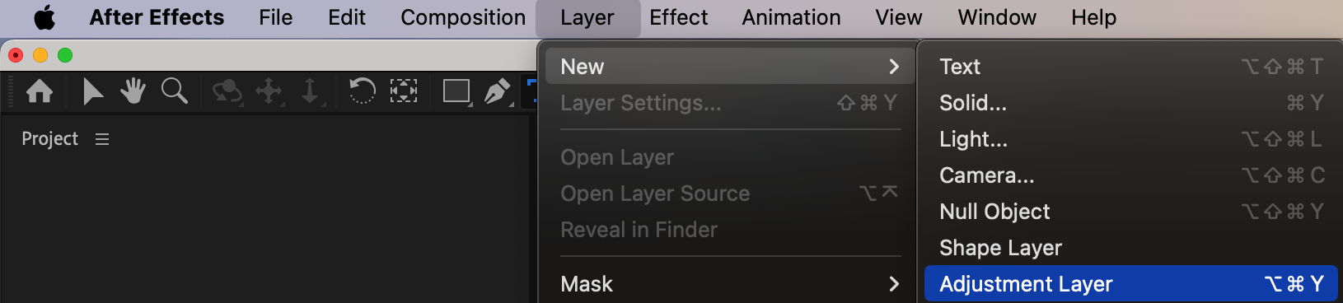Select the Pen tool

pos(498,91)
